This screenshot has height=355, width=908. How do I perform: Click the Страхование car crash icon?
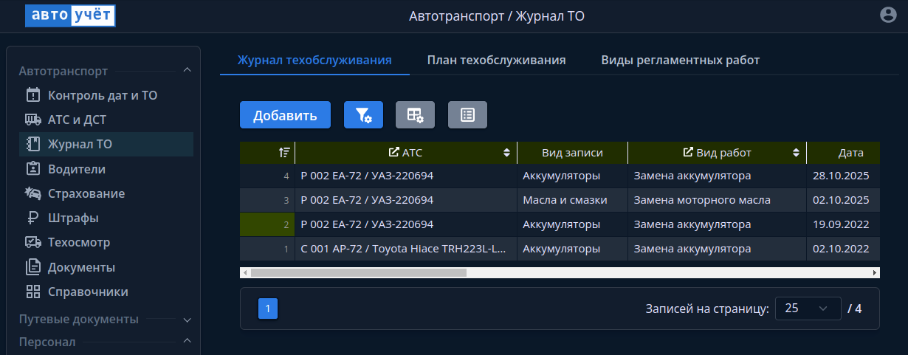pos(32,193)
